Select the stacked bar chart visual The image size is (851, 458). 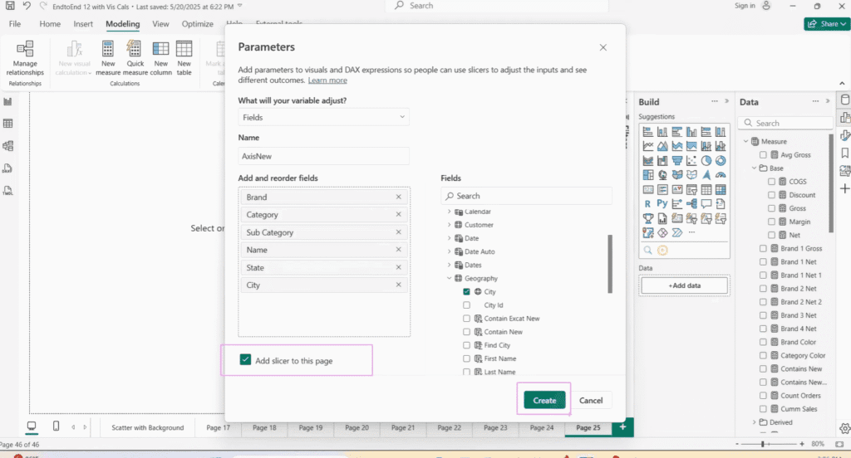click(647, 132)
